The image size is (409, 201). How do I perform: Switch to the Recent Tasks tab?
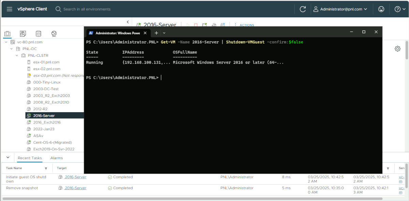click(x=30, y=158)
